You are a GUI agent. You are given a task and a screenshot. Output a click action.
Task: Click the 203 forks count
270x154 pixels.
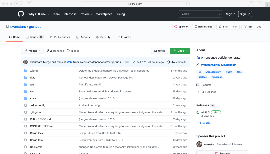[x=259, y=27]
